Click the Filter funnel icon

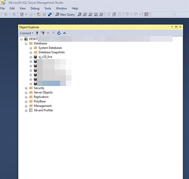[54, 33]
